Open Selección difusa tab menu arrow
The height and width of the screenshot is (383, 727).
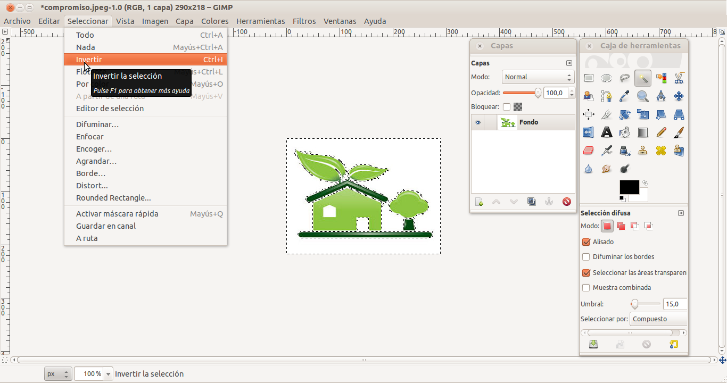pos(681,213)
